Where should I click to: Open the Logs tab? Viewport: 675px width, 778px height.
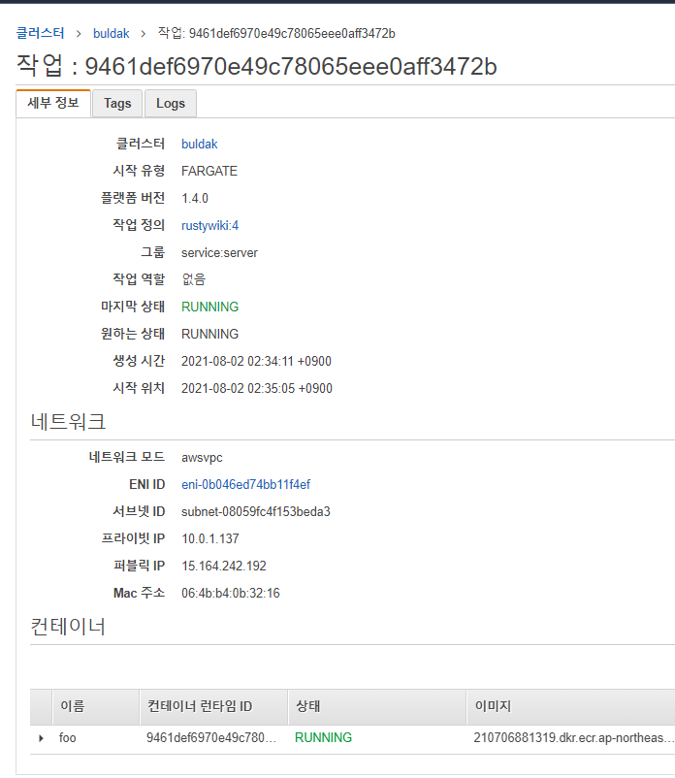point(171,104)
